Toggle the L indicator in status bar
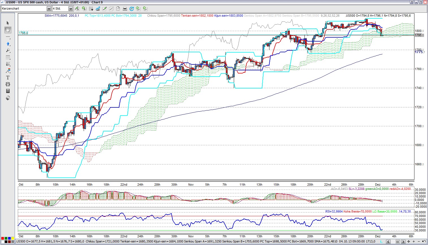This screenshot has height=245, width=428. pyautogui.click(x=381, y=242)
